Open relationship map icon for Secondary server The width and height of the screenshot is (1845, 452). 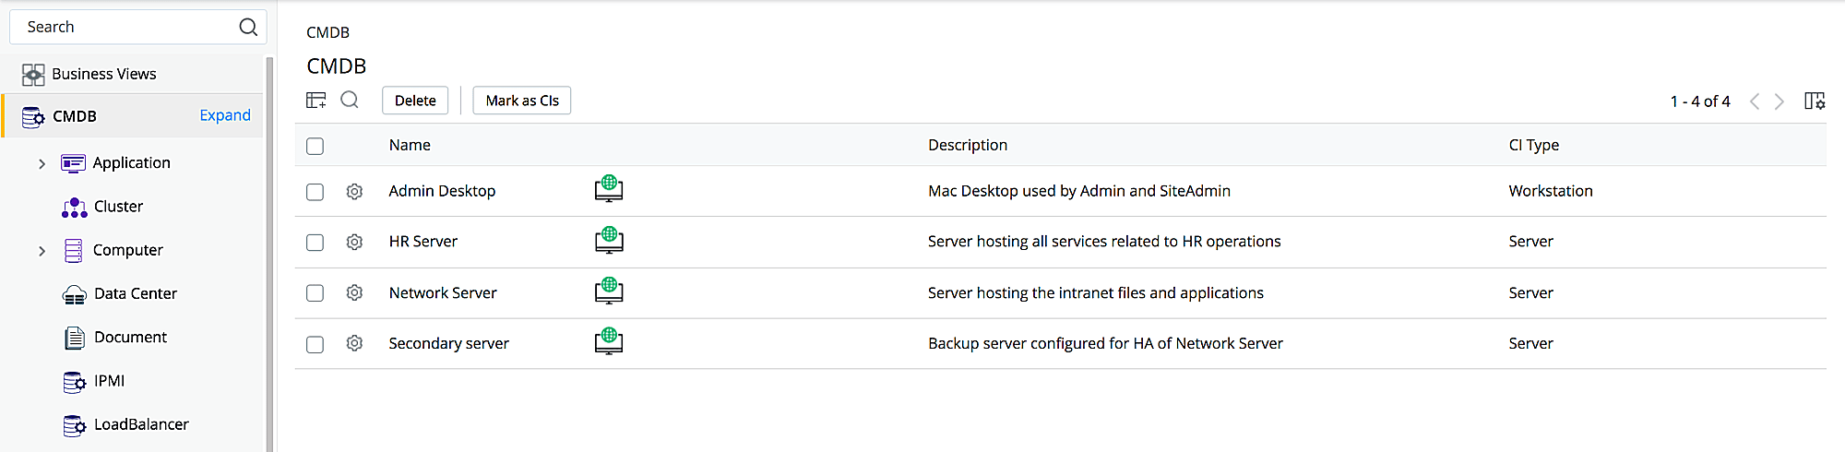pyautogui.click(x=609, y=342)
